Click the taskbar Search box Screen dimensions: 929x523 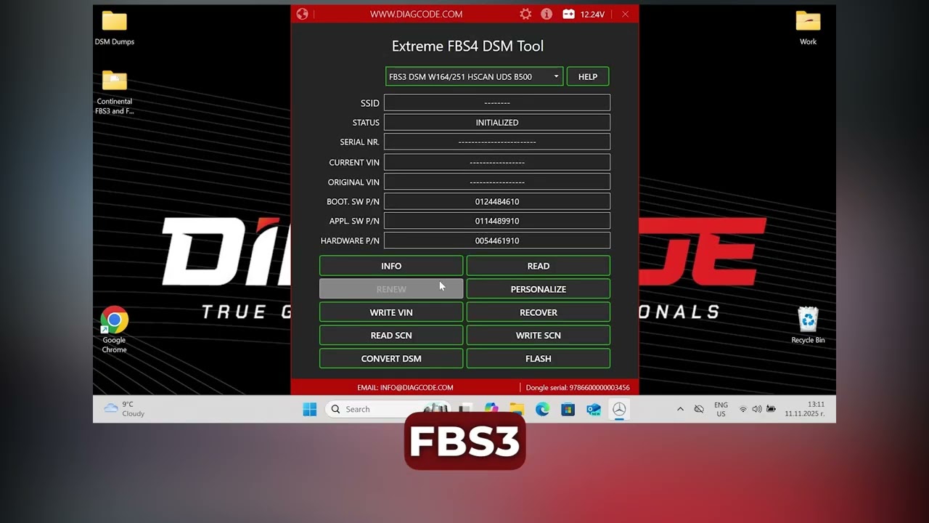(387, 410)
